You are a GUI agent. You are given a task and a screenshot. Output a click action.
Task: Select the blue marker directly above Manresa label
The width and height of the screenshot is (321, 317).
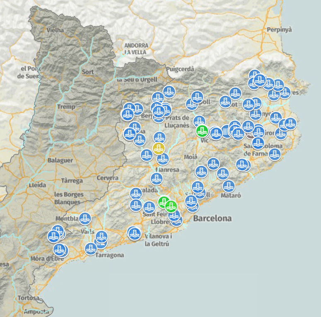point(163,159)
